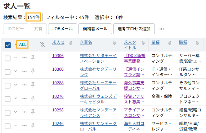The height and width of the screenshot is (133, 206).
Task: Open job ID 10246 link
Action: pos(58,123)
